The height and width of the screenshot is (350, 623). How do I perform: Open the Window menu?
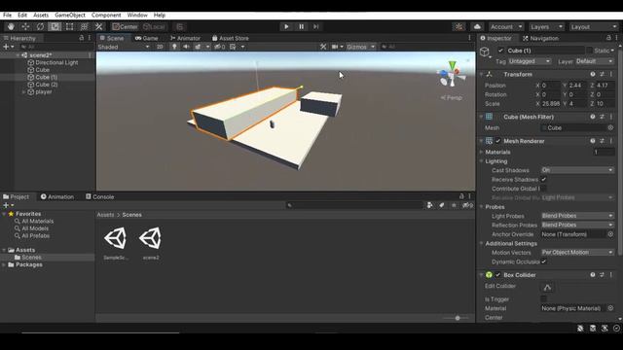(x=137, y=16)
